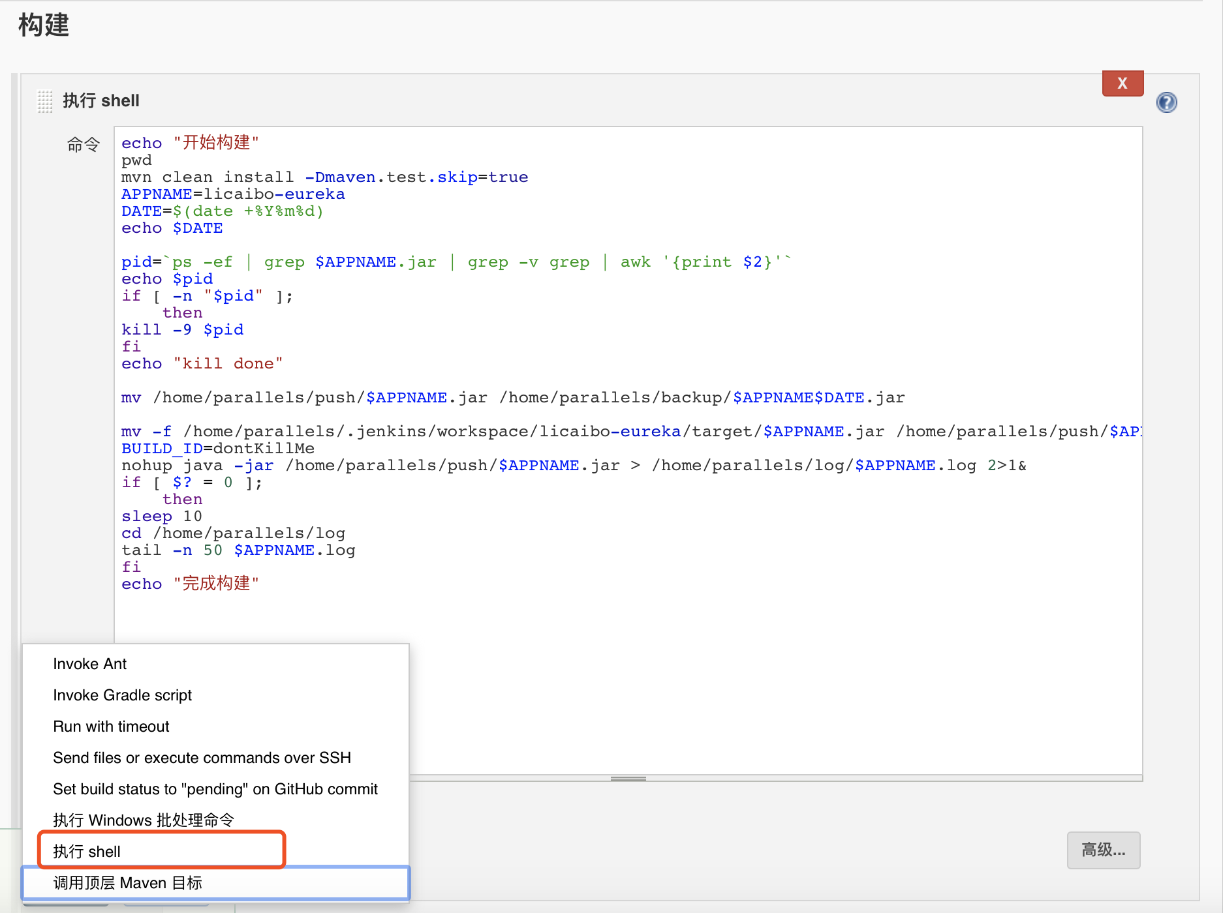Select 执行 Windows 批处理命令 entry
This screenshot has height=913, width=1223.
click(x=215, y=820)
